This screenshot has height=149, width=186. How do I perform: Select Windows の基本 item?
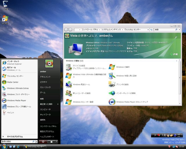[119, 67]
